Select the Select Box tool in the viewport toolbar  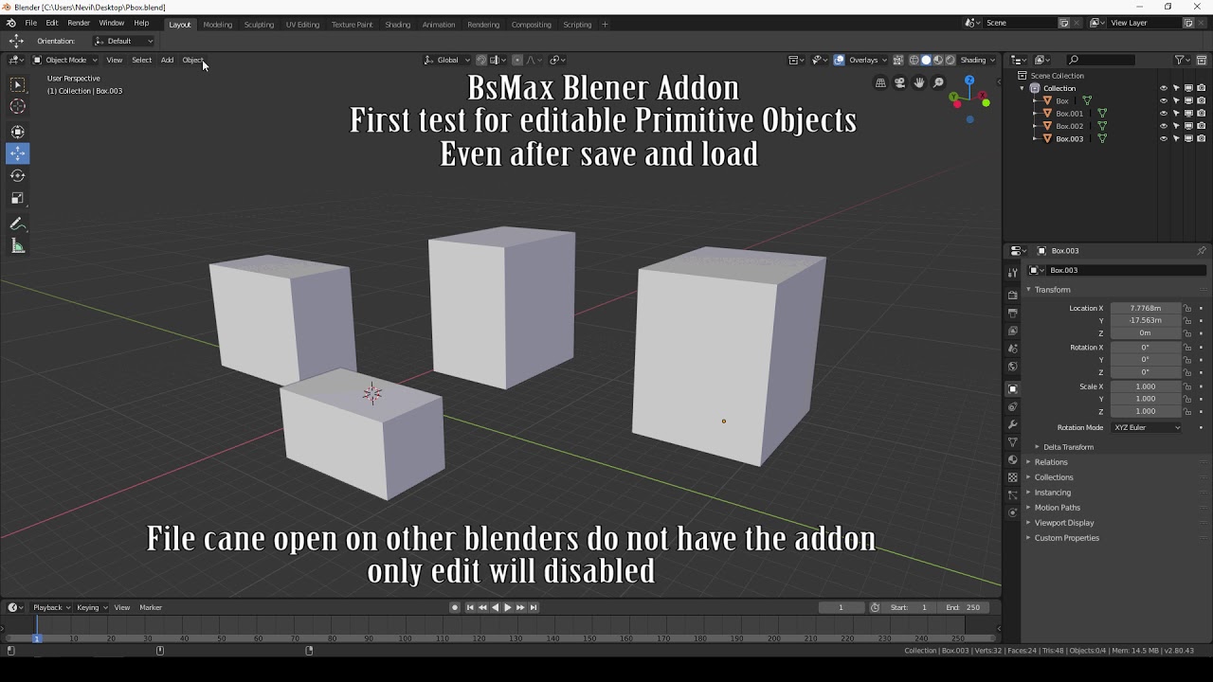[x=18, y=85]
